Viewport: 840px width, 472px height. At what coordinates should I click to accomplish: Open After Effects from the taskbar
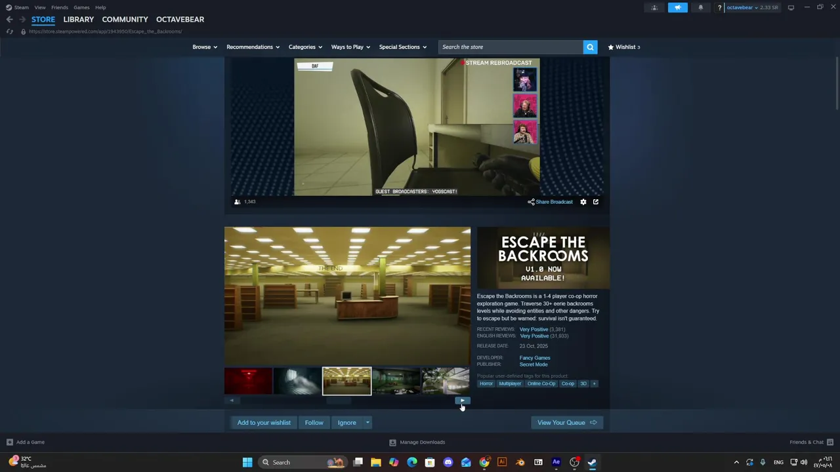pyautogui.click(x=556, y=463)
